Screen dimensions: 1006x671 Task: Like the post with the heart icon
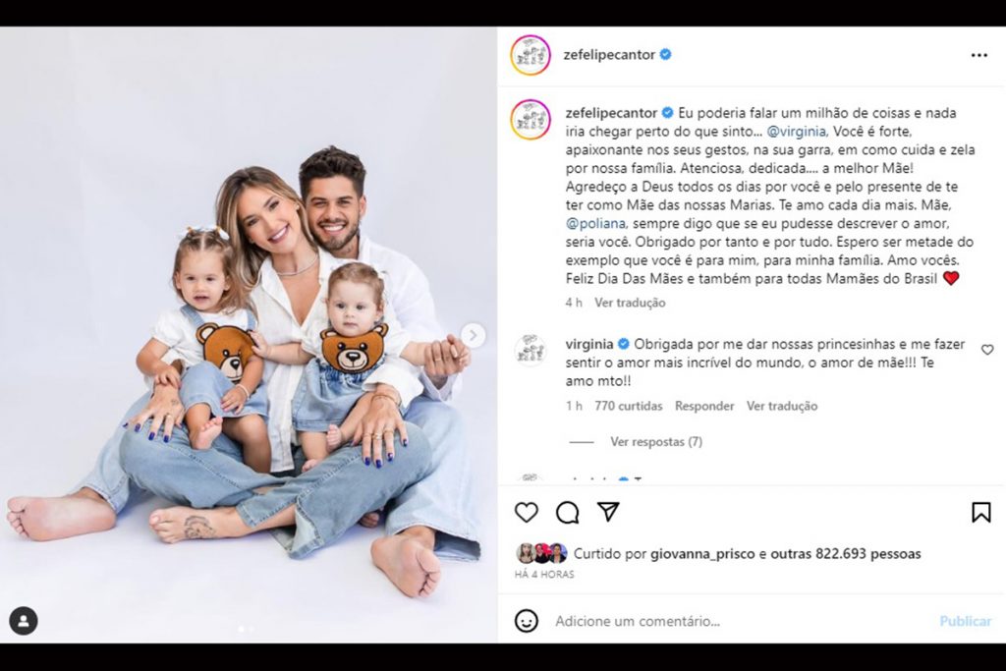pyautogui.click(x=527, y=513)
